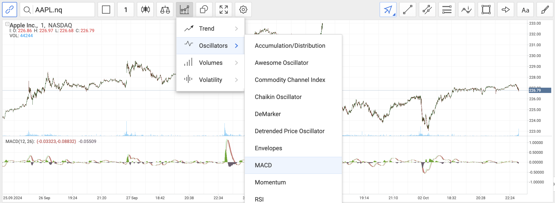Open the Volatility indicators submenu

pyautogui.click(x=210, y=80)
